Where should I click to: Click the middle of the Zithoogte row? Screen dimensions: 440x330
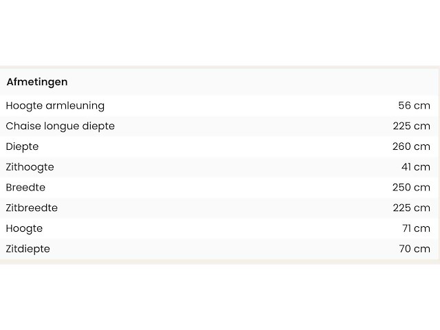220,167
